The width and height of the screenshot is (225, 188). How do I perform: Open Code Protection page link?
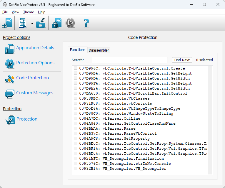(x=33, y=77)
